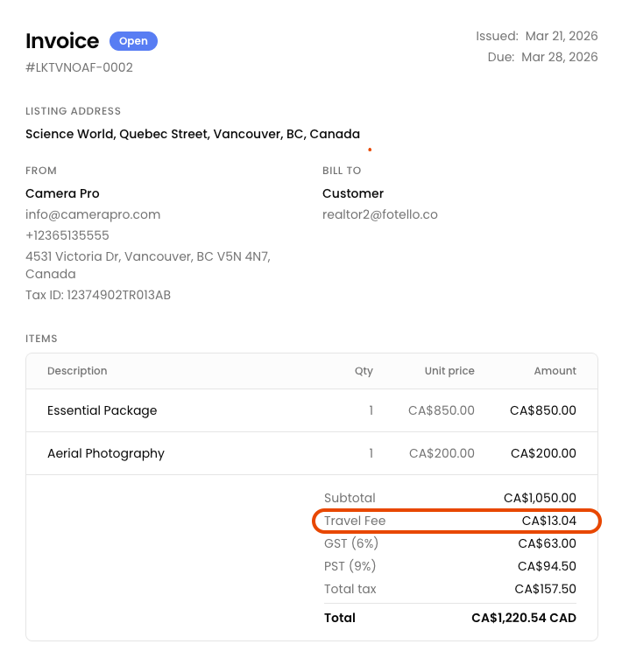Select the Camera Pro sender name

pos(62,193)
